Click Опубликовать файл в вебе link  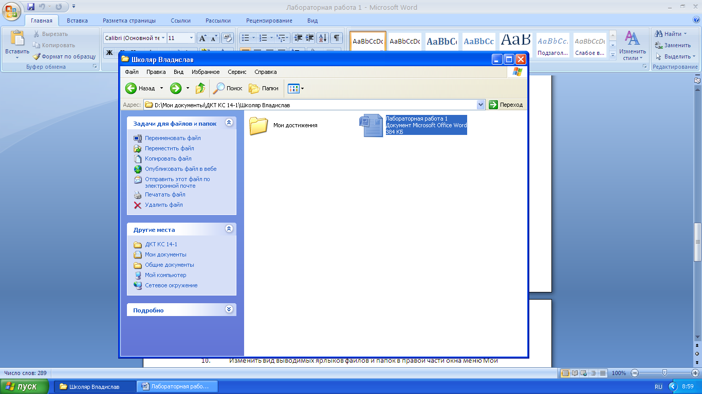click(175, 169)
